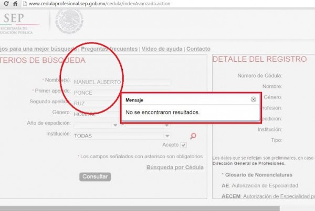Viewport: 315px width, 211px height.
Task: Go to the browser home page icon
Action: click(15, 4)
